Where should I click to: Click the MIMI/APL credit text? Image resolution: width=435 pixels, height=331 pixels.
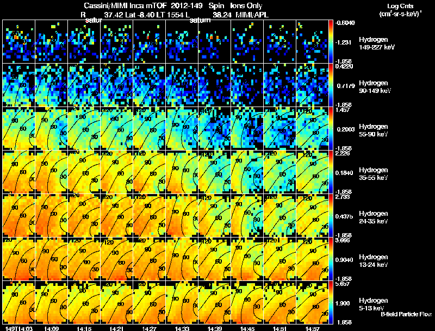coord(252,15)
